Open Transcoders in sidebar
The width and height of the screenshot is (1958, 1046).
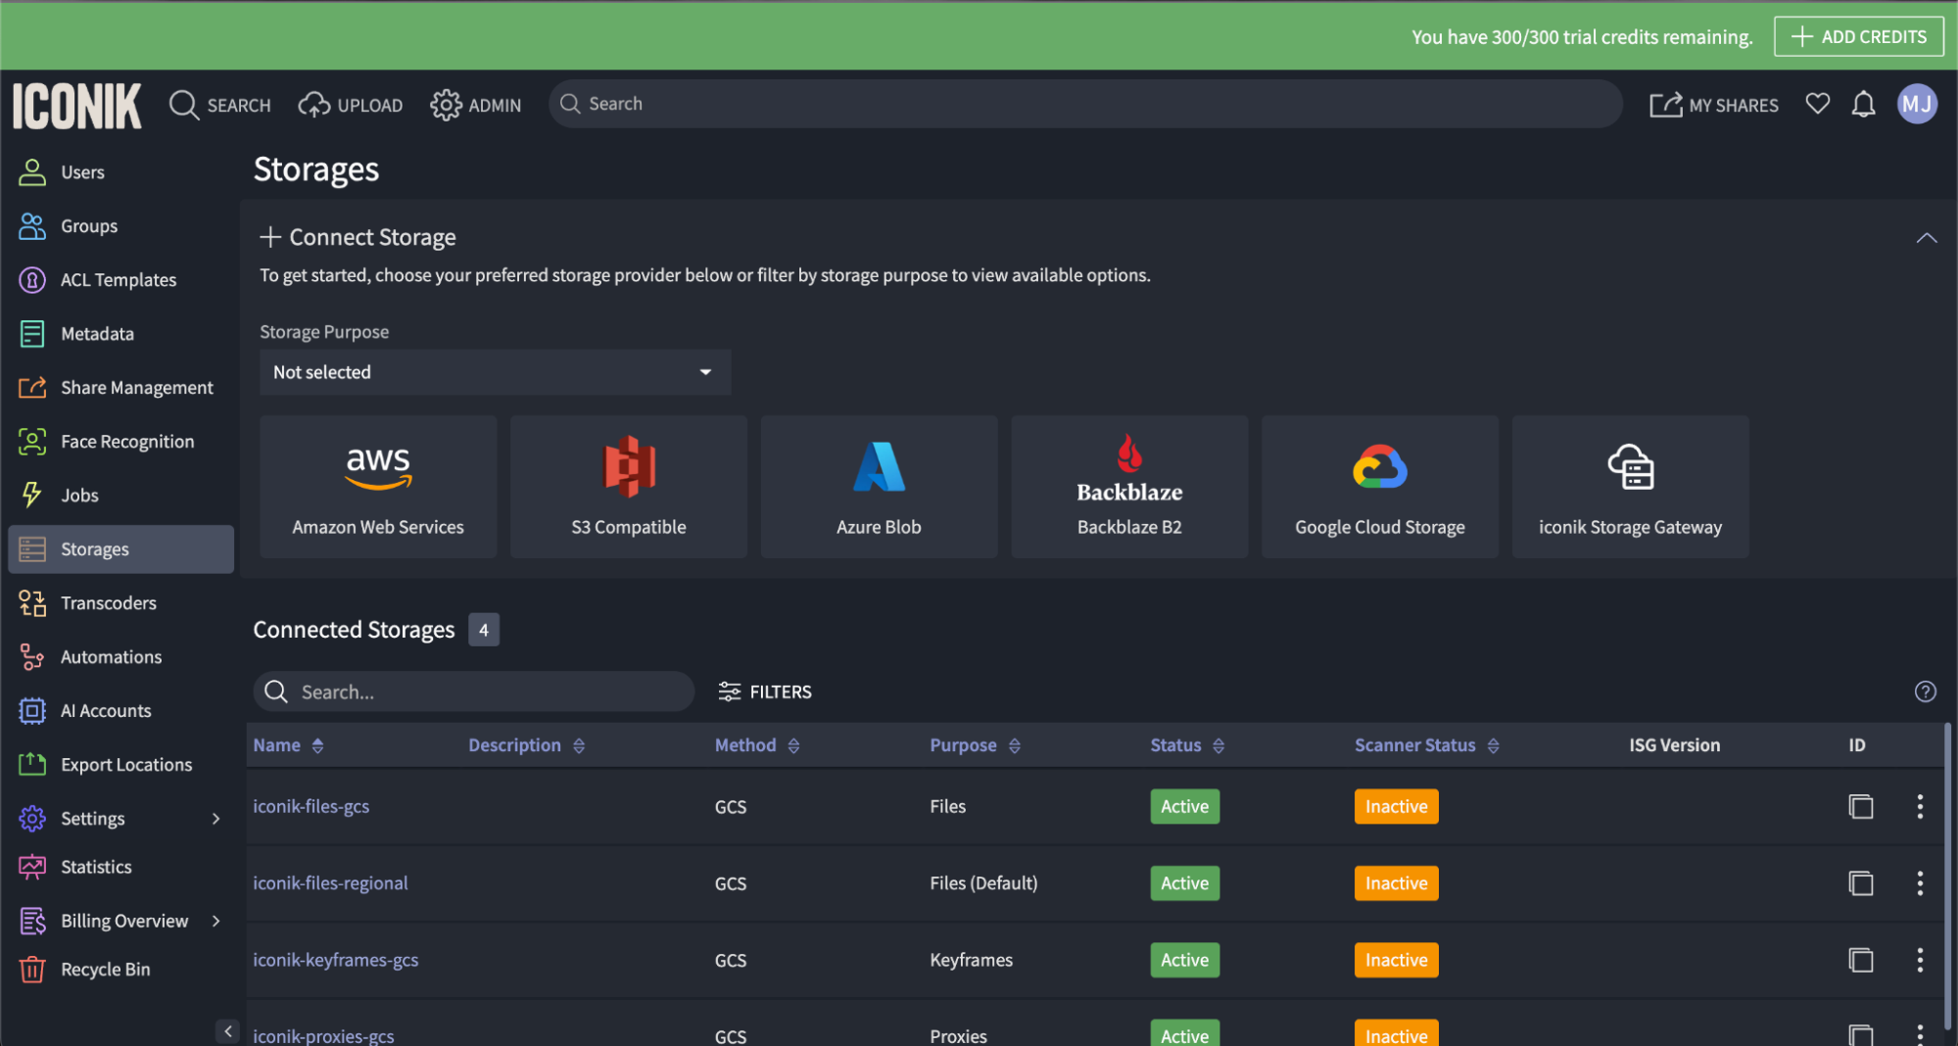[121, 603]
